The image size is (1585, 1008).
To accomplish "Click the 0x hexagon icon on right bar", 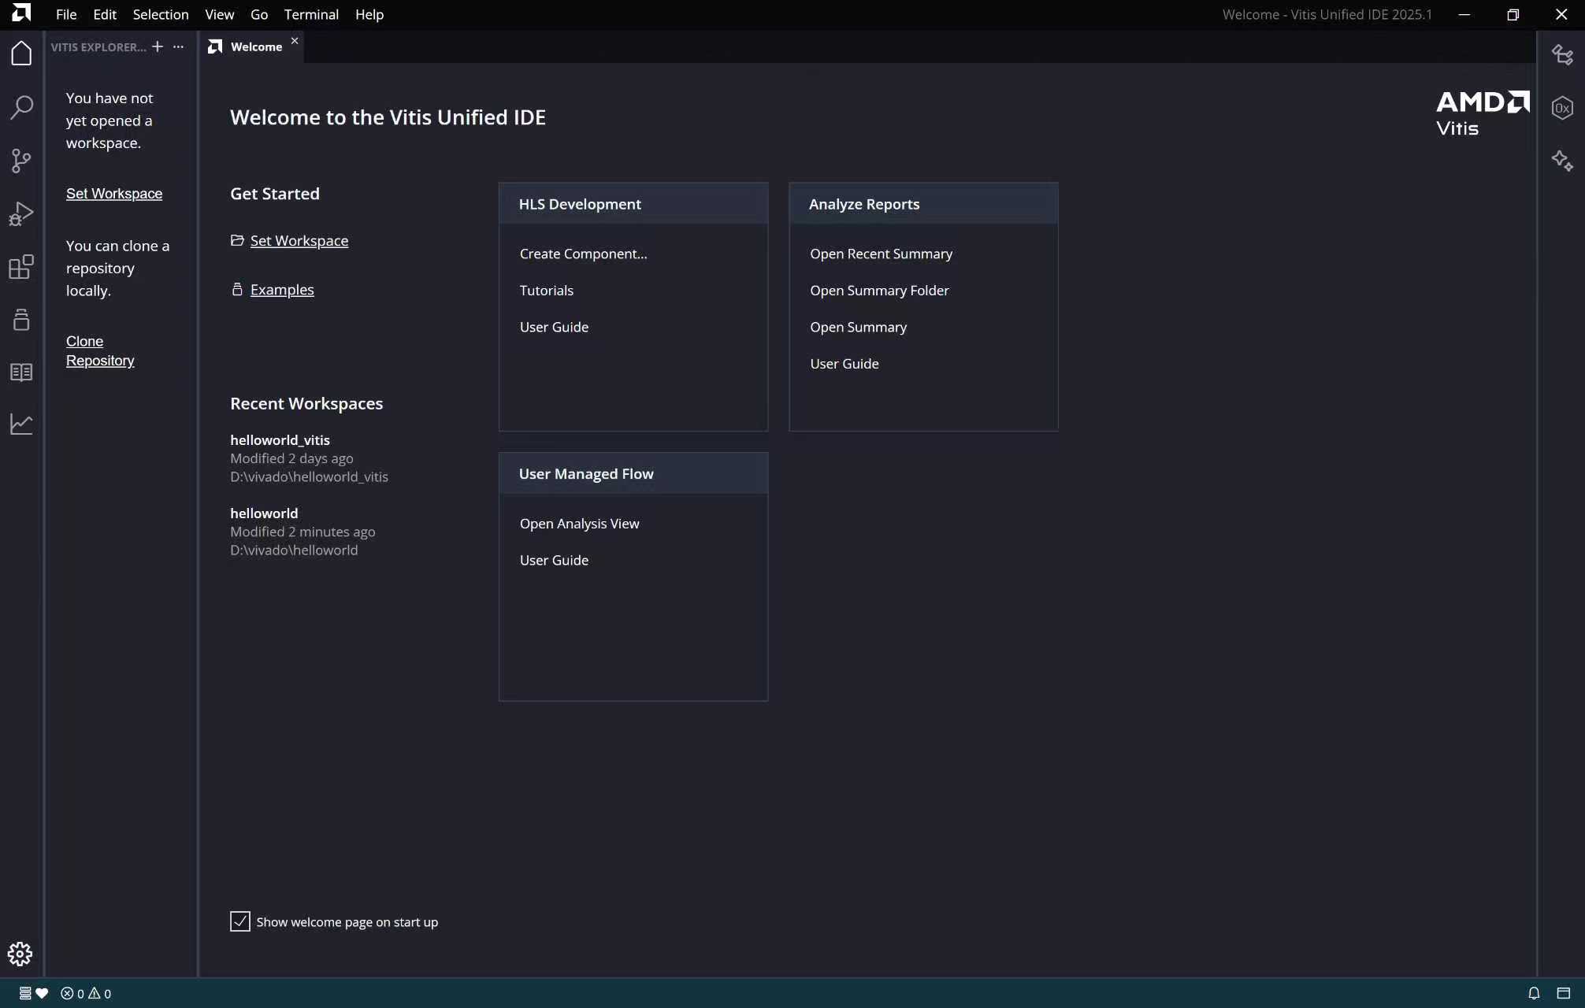I will click(1562, 108).
